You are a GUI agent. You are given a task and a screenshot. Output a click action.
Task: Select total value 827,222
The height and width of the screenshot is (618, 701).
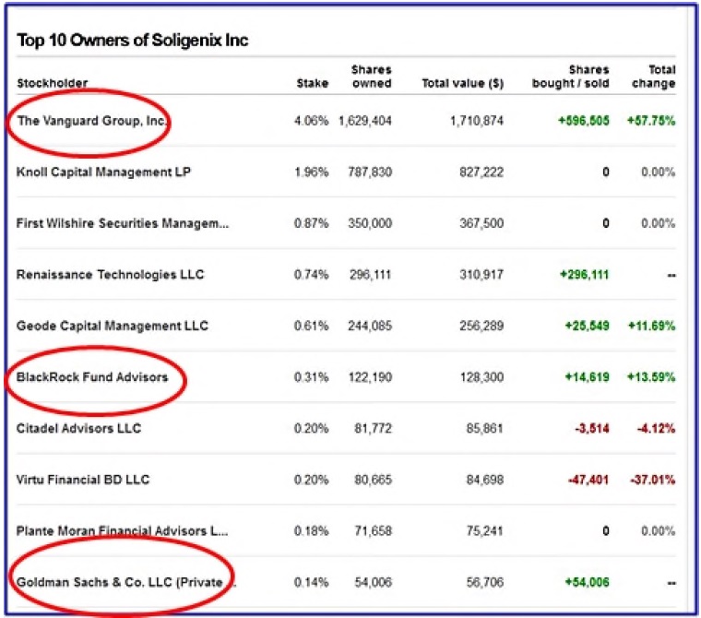(x=481, y=172)
